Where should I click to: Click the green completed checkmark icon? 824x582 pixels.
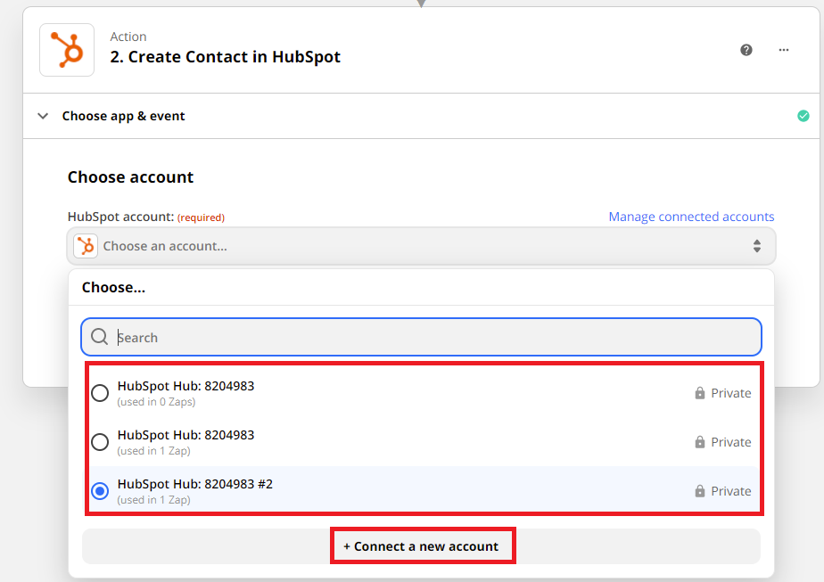[803, 116]
